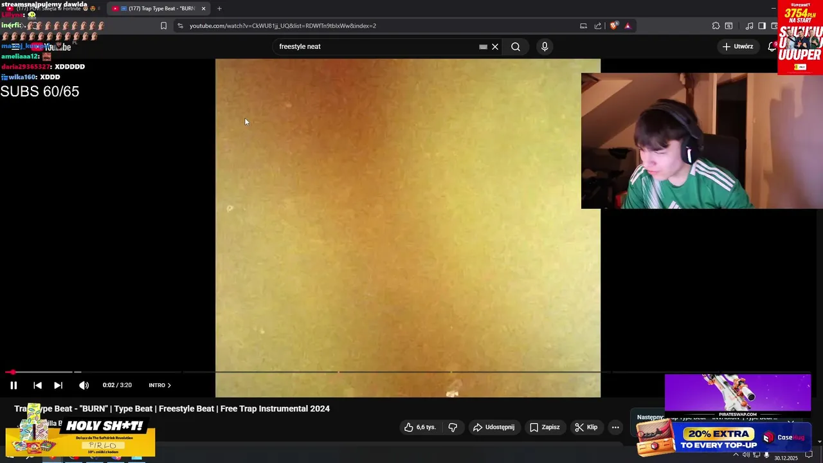Open a new browser tab

(x=219, y=8)
